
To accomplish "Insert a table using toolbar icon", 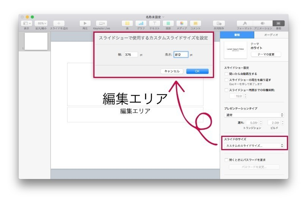I will click(127, 23).
